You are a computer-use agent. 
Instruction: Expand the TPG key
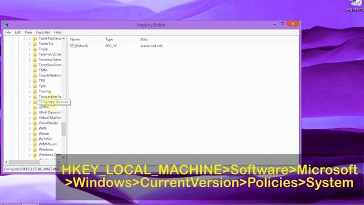[30, 81]
